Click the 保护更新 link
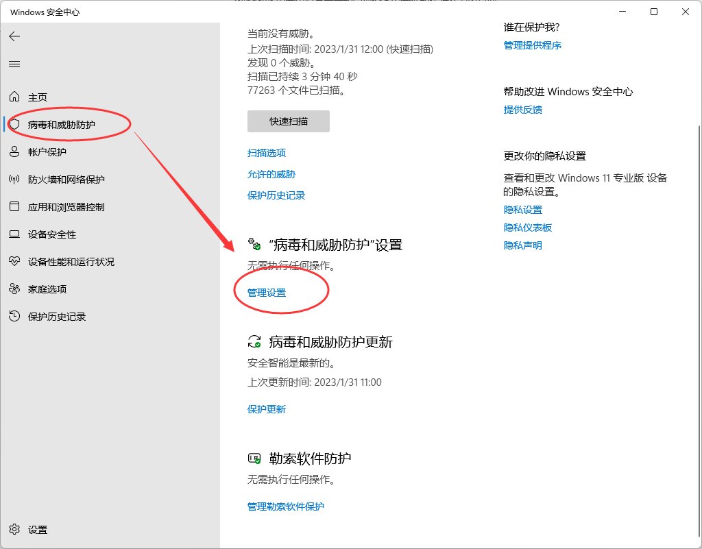702x549 pixels. 267,409
